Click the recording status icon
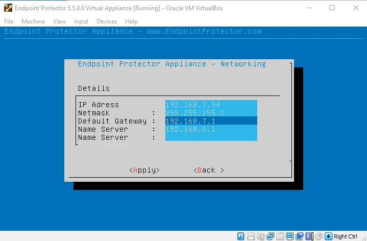Screen dimensions: 367x241 [299, 236]
